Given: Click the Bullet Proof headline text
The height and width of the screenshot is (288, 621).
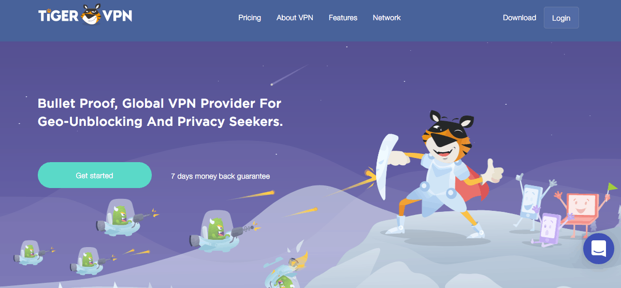Looking at the screenshot, I should (x=160, y=112).
